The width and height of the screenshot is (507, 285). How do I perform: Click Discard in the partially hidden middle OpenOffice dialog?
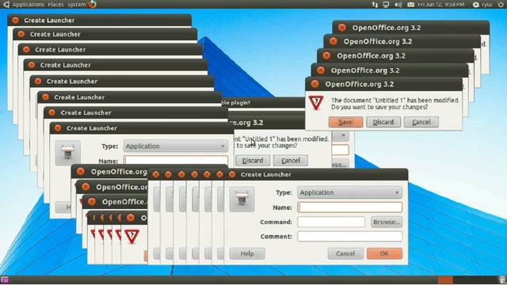point(253,161)
